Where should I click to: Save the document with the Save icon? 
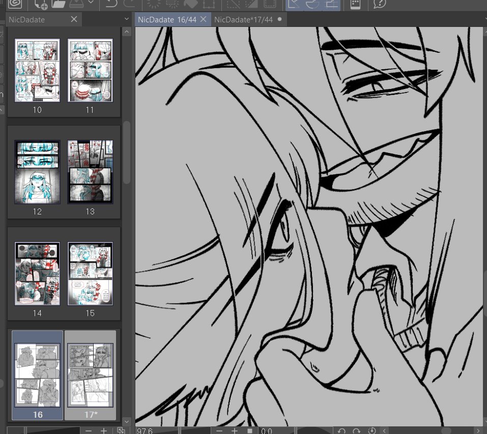[x=76, y=4]
